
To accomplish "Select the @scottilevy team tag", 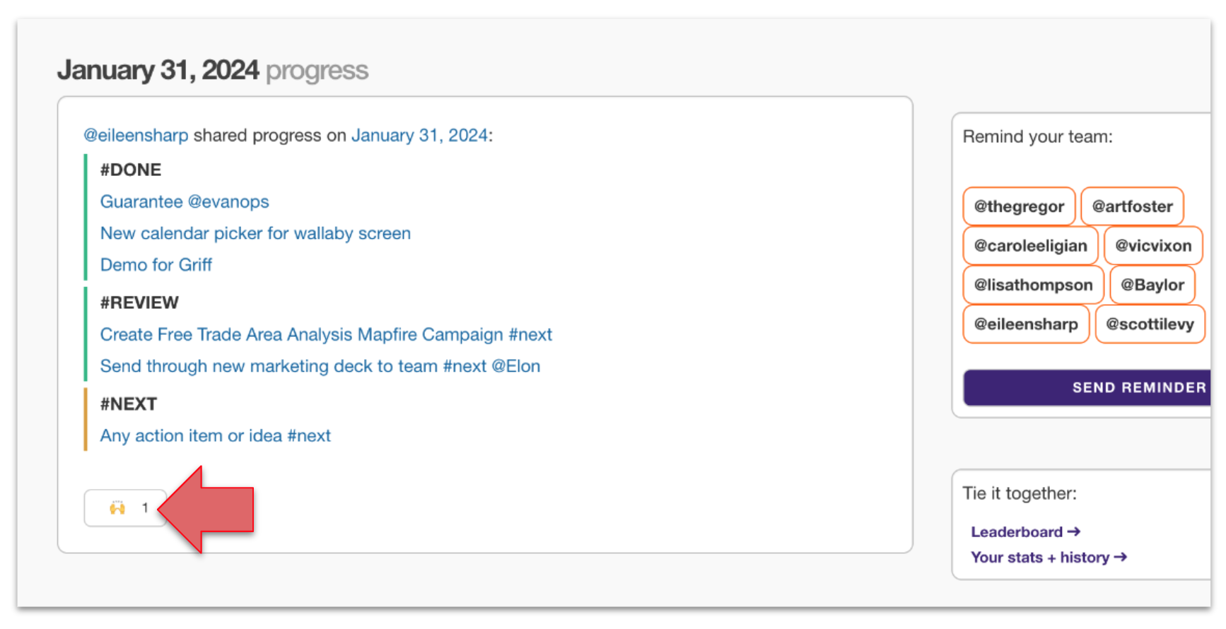I will click(1150, 324).
